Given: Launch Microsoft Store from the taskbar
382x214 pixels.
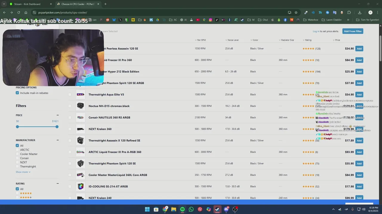Looking at the screenshot, I should tap(156, 209).
